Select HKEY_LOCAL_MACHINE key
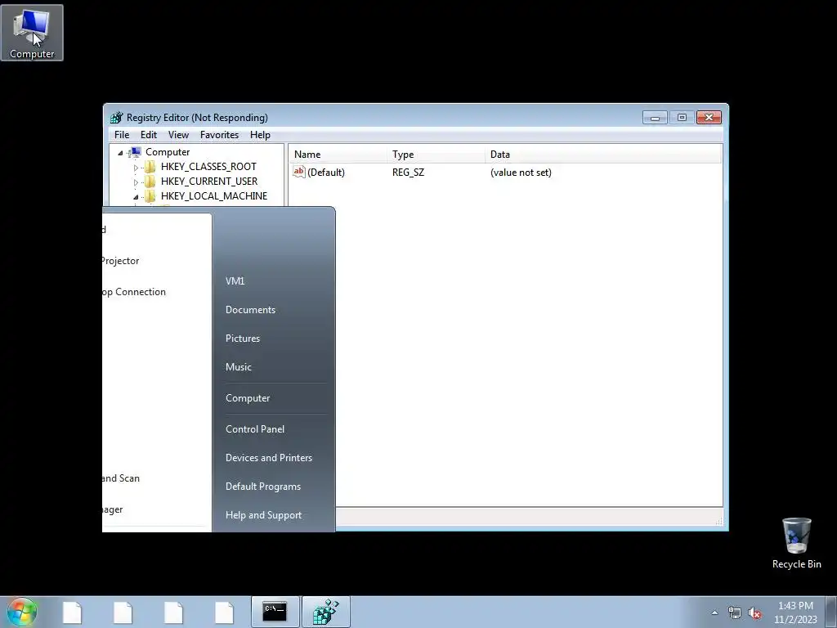This screenshot has height=628, width=837. tap(213, 196)
